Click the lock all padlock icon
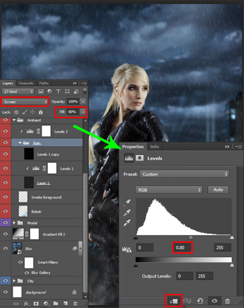Screen dimensions: 244x308 pyautogui.click(x=40, y=112)
